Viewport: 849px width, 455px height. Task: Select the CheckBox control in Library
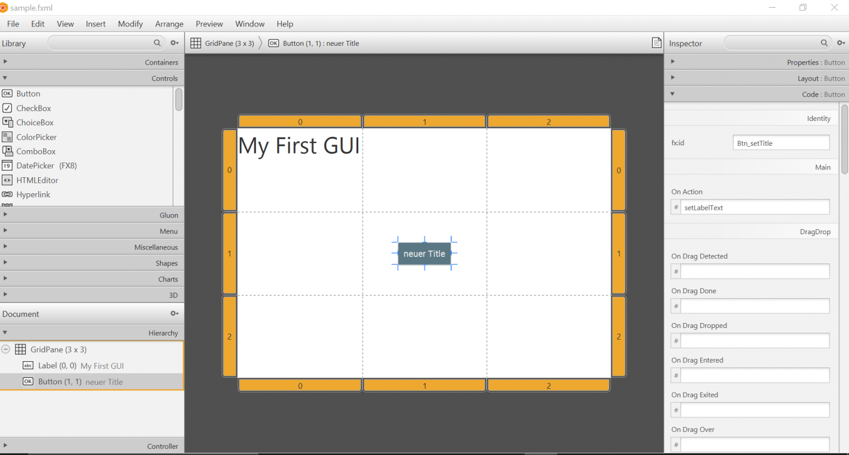pos(34,108)
